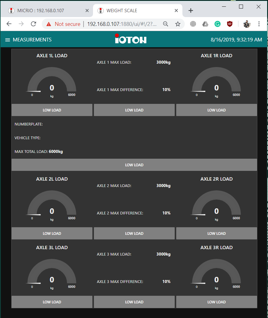Open the Chrome three-dot menu
The width and height of the screenshot is (268, 318).
coord(259,24)
